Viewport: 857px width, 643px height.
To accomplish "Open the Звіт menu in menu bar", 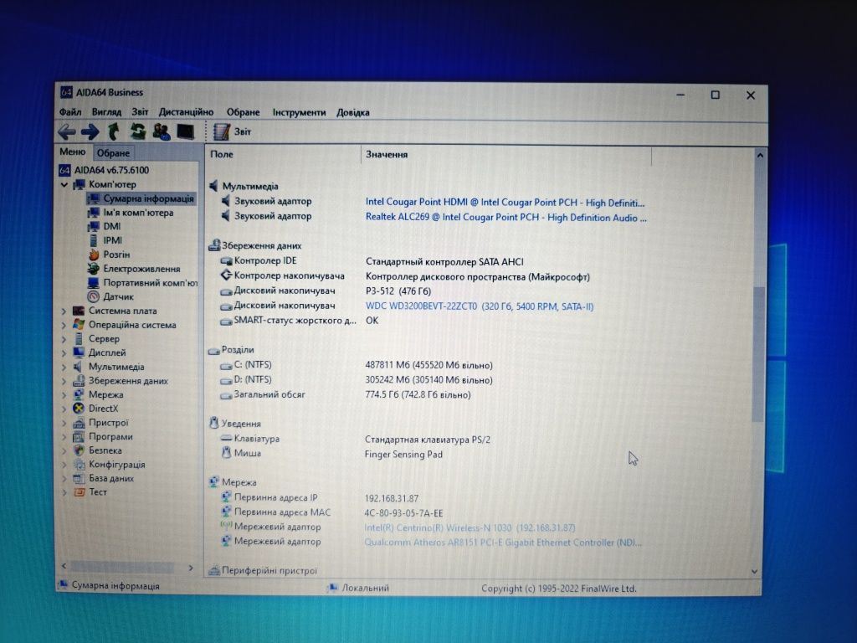I will pos(140,112).
